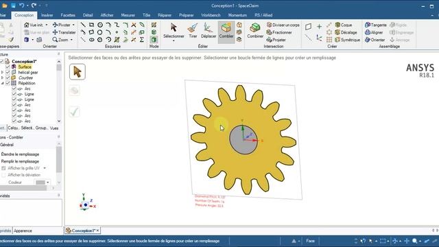Click the zoom magnifier in status bar
The image size is (439, 247).
(414, 241)
